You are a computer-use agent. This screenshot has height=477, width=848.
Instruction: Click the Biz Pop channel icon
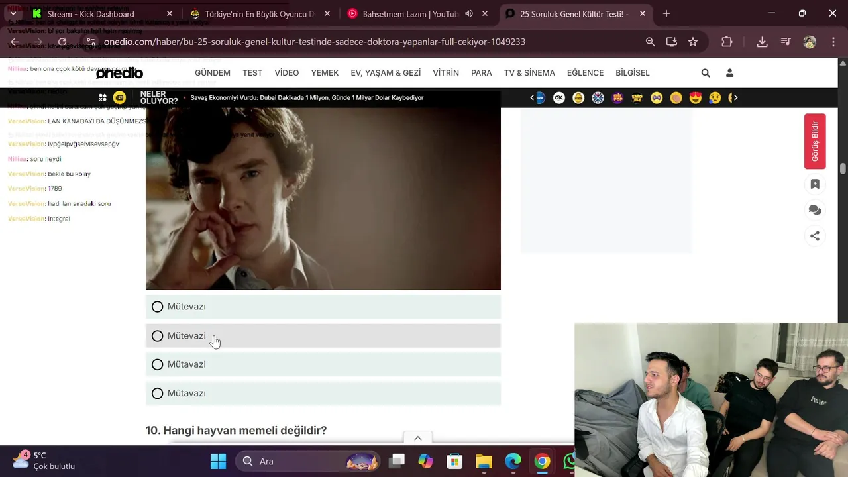(617, 97)
